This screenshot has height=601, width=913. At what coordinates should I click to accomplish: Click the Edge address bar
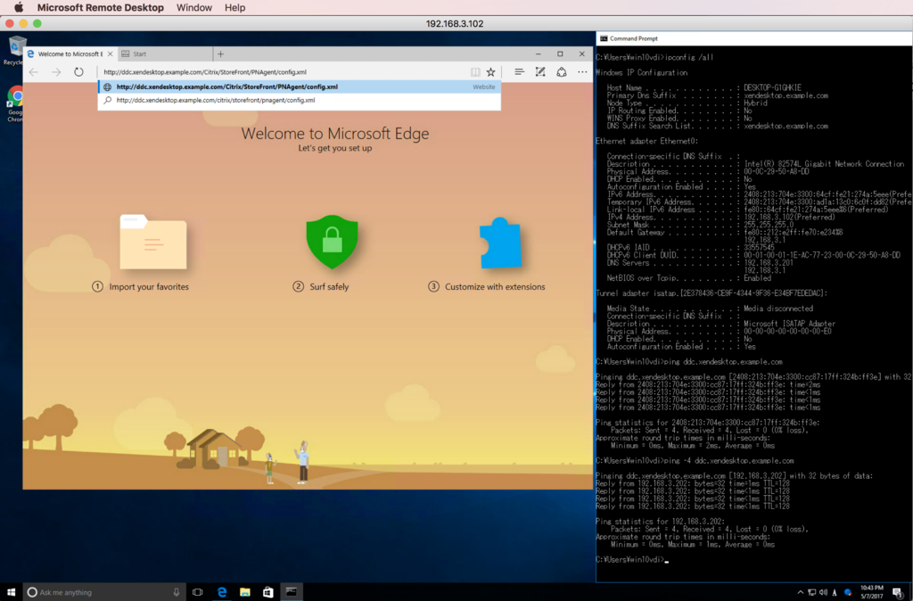[x=285, y=72]
